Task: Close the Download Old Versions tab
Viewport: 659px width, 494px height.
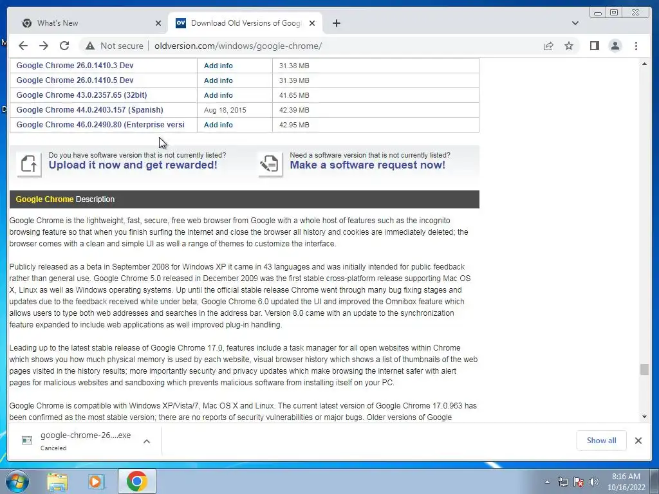Action: 312,23
